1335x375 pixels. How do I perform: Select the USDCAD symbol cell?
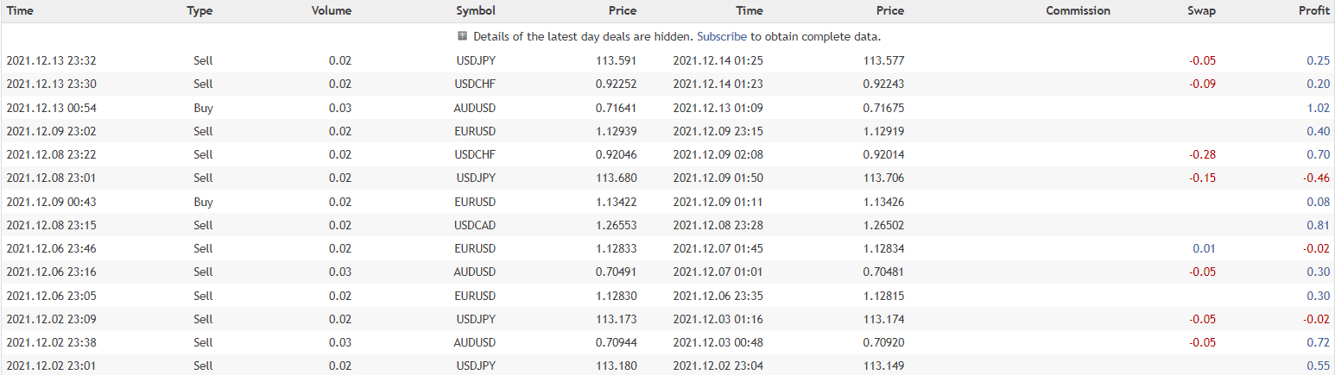tap(476, 226)
